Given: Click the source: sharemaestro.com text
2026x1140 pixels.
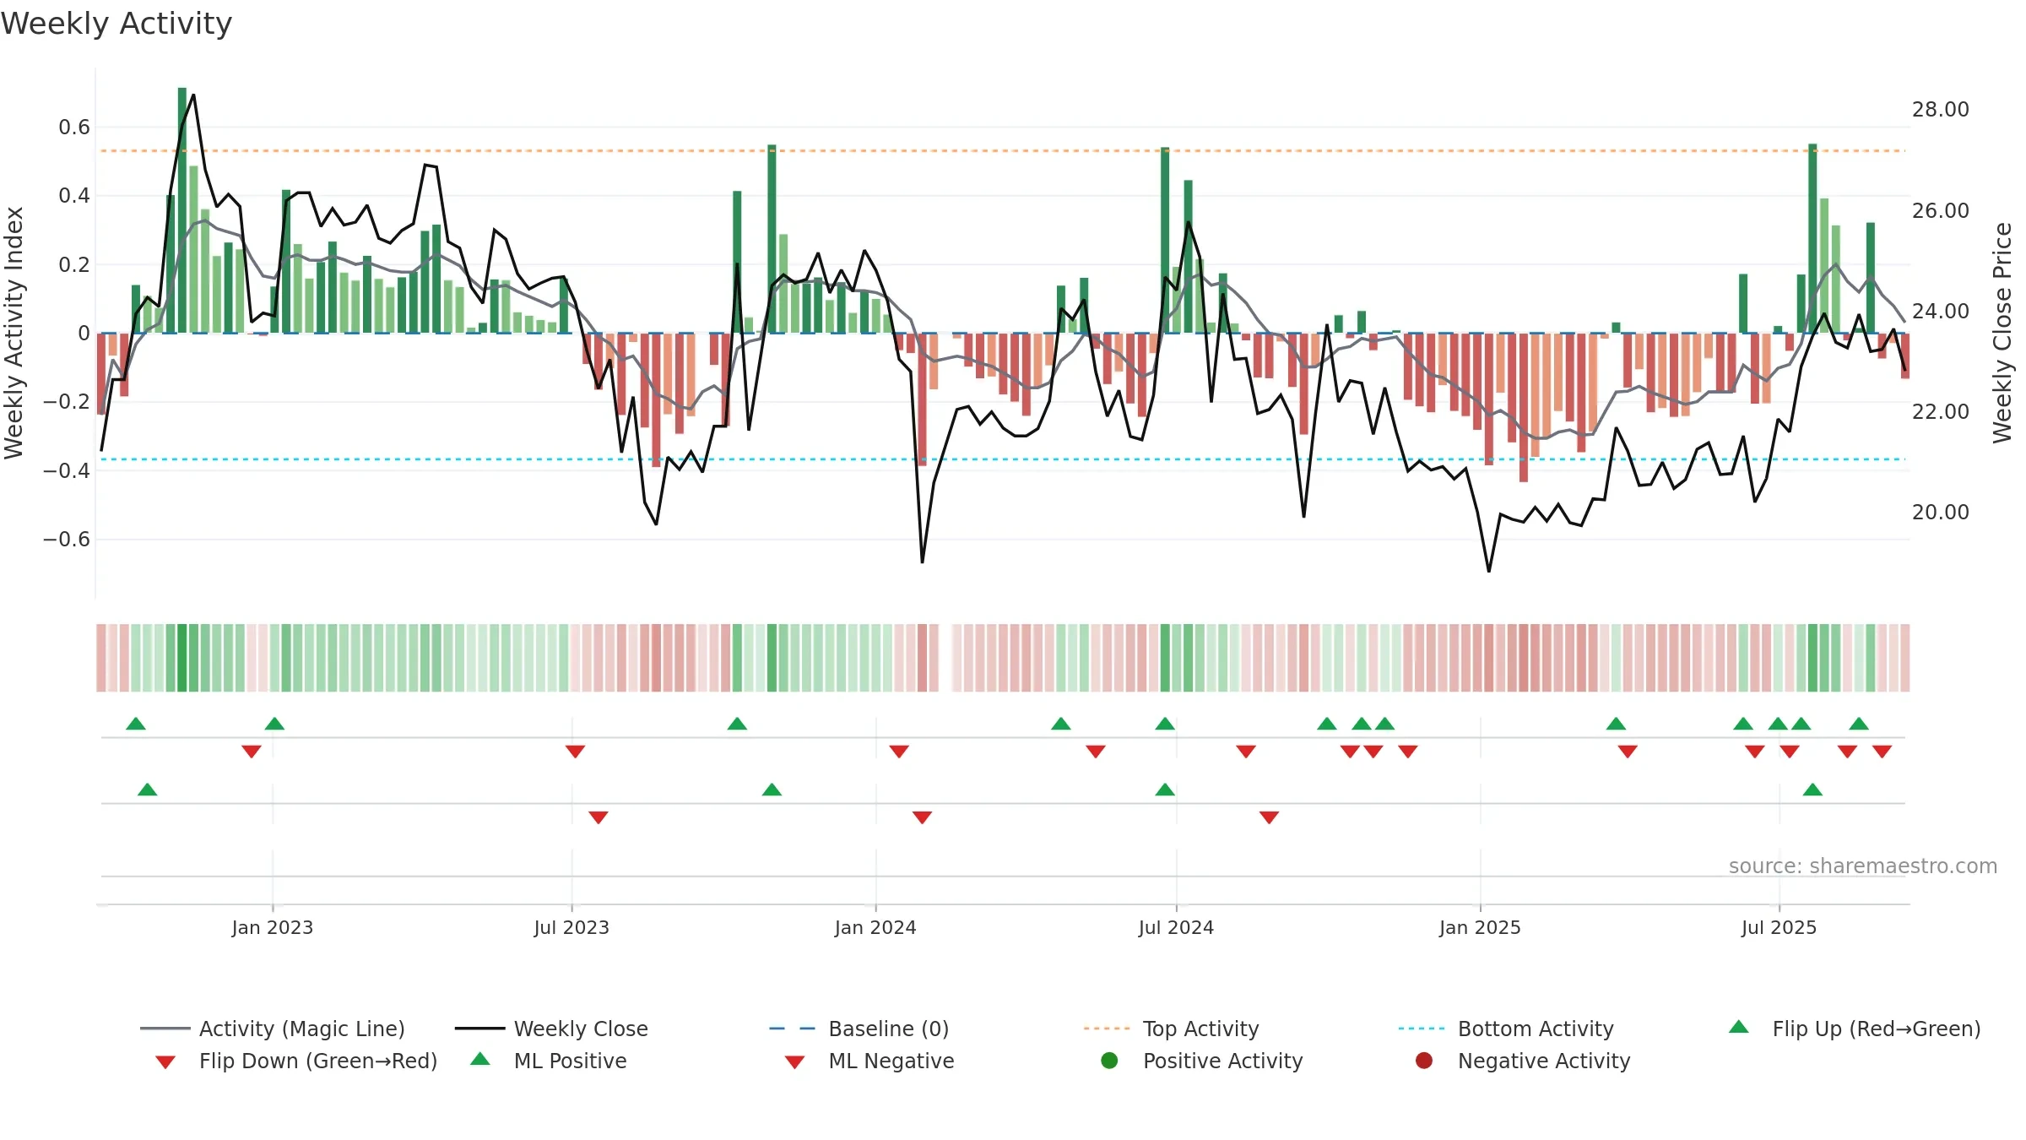Looking at the screenshot, I should pos(1863,866).
